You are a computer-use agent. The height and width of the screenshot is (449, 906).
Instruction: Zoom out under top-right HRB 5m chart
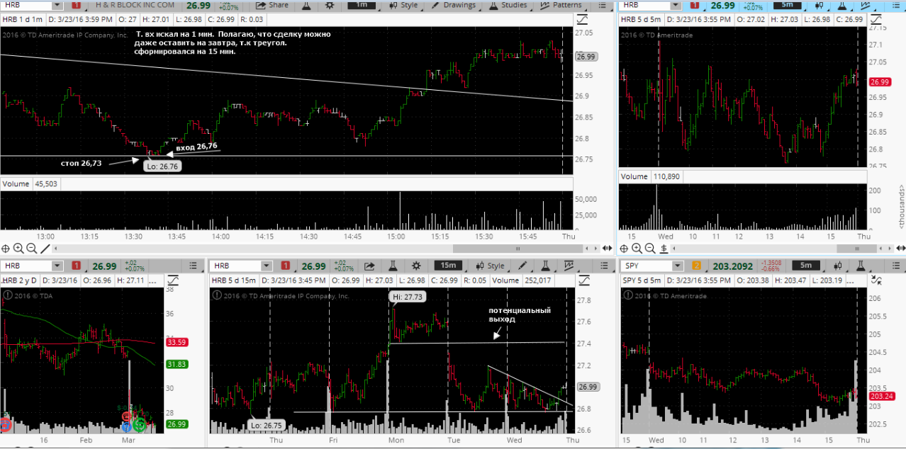(650, 249)
